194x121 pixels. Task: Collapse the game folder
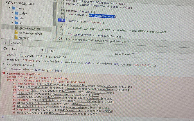[x=10, y=8]
